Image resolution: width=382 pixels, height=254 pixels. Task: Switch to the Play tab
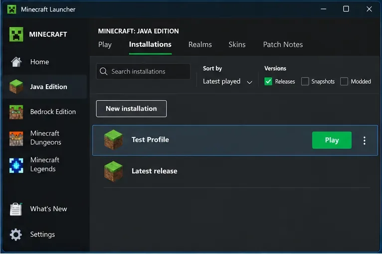tap(105, 44)
